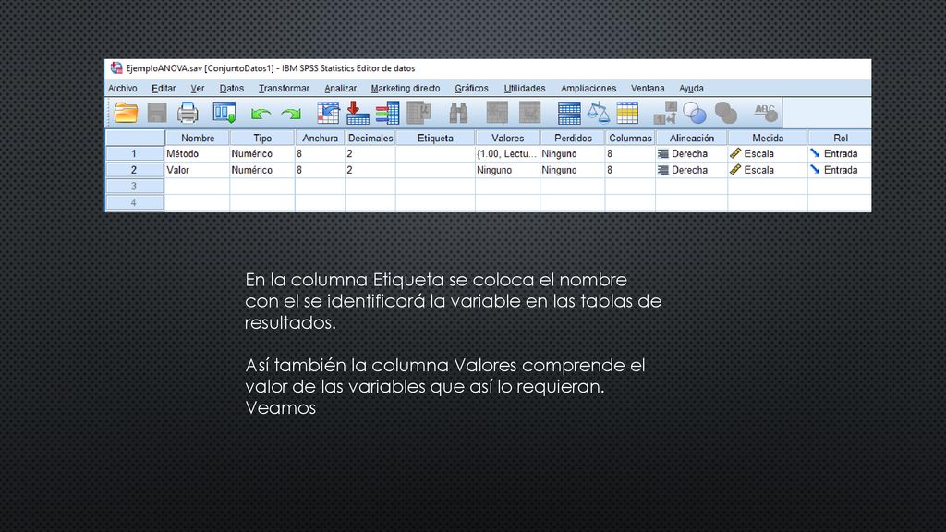Click the Rol column header
Screen dimensions: 946x532
(x=840, y=139)
